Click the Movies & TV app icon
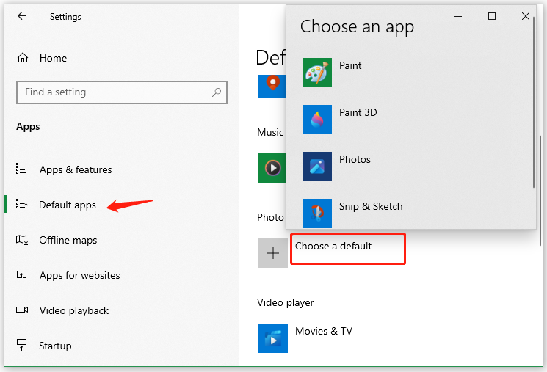Screen dimensions: 547x372 (273, 338)
